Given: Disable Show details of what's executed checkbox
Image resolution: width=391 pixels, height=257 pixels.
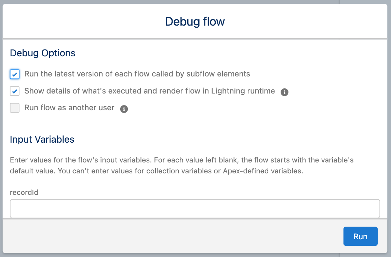Looking at the screenshot, I should (15, 91).
